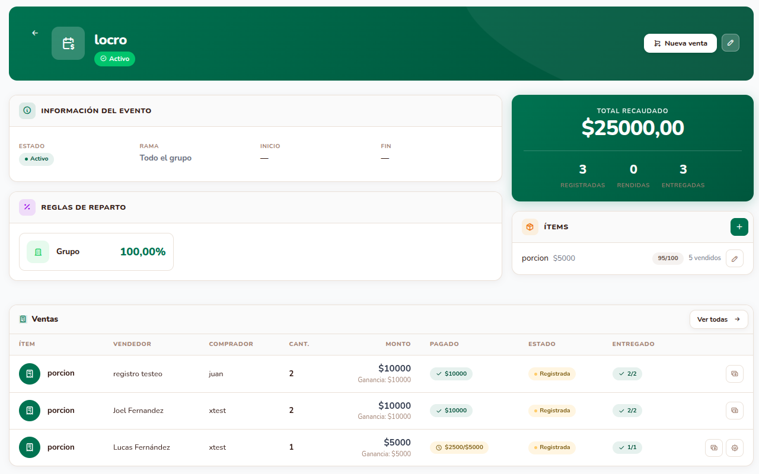Click the Grupo 100,00% share card
Image resolution: width=759 pixels, height=474 pixels.
96,252
